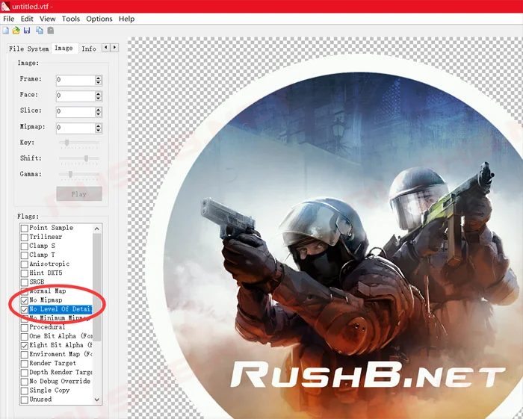
Task: Click the VTFEdit app icon in title bar
Action: 5,6
